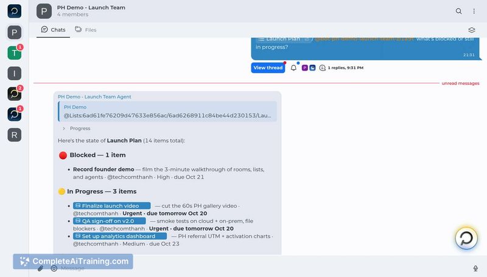Click the quoted PH Demo message

[x=167, y=111]
